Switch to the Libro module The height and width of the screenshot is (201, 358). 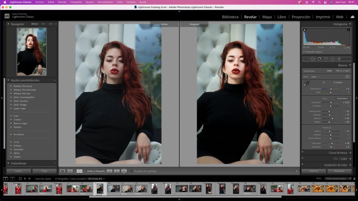[282, 17]
